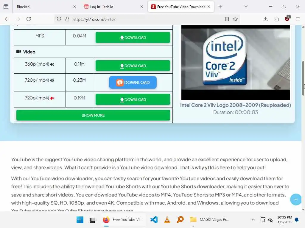Viewport: 305px width, 228px height.
Task: Bookmark this page with star icon
Action: coord(235,19)
